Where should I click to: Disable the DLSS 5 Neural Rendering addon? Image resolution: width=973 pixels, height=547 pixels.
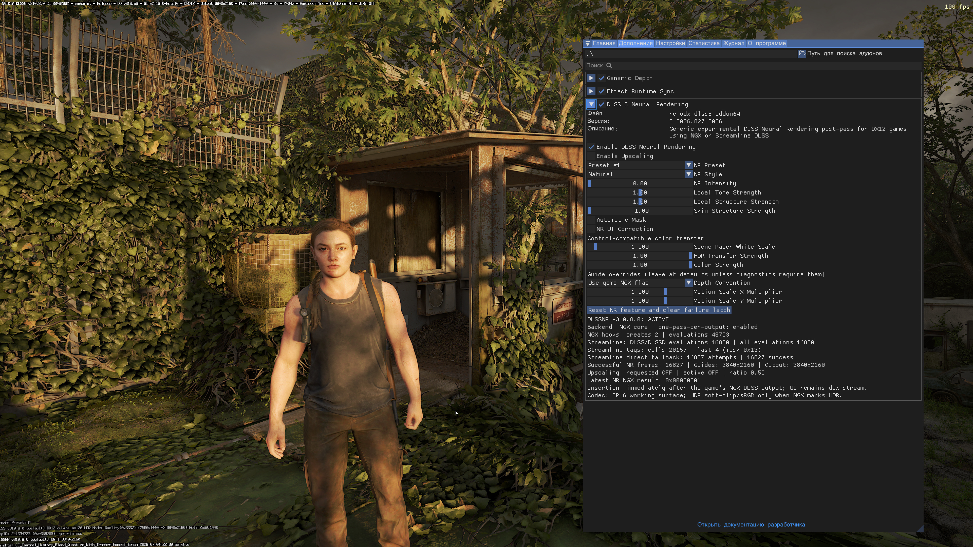pos(602,105)
